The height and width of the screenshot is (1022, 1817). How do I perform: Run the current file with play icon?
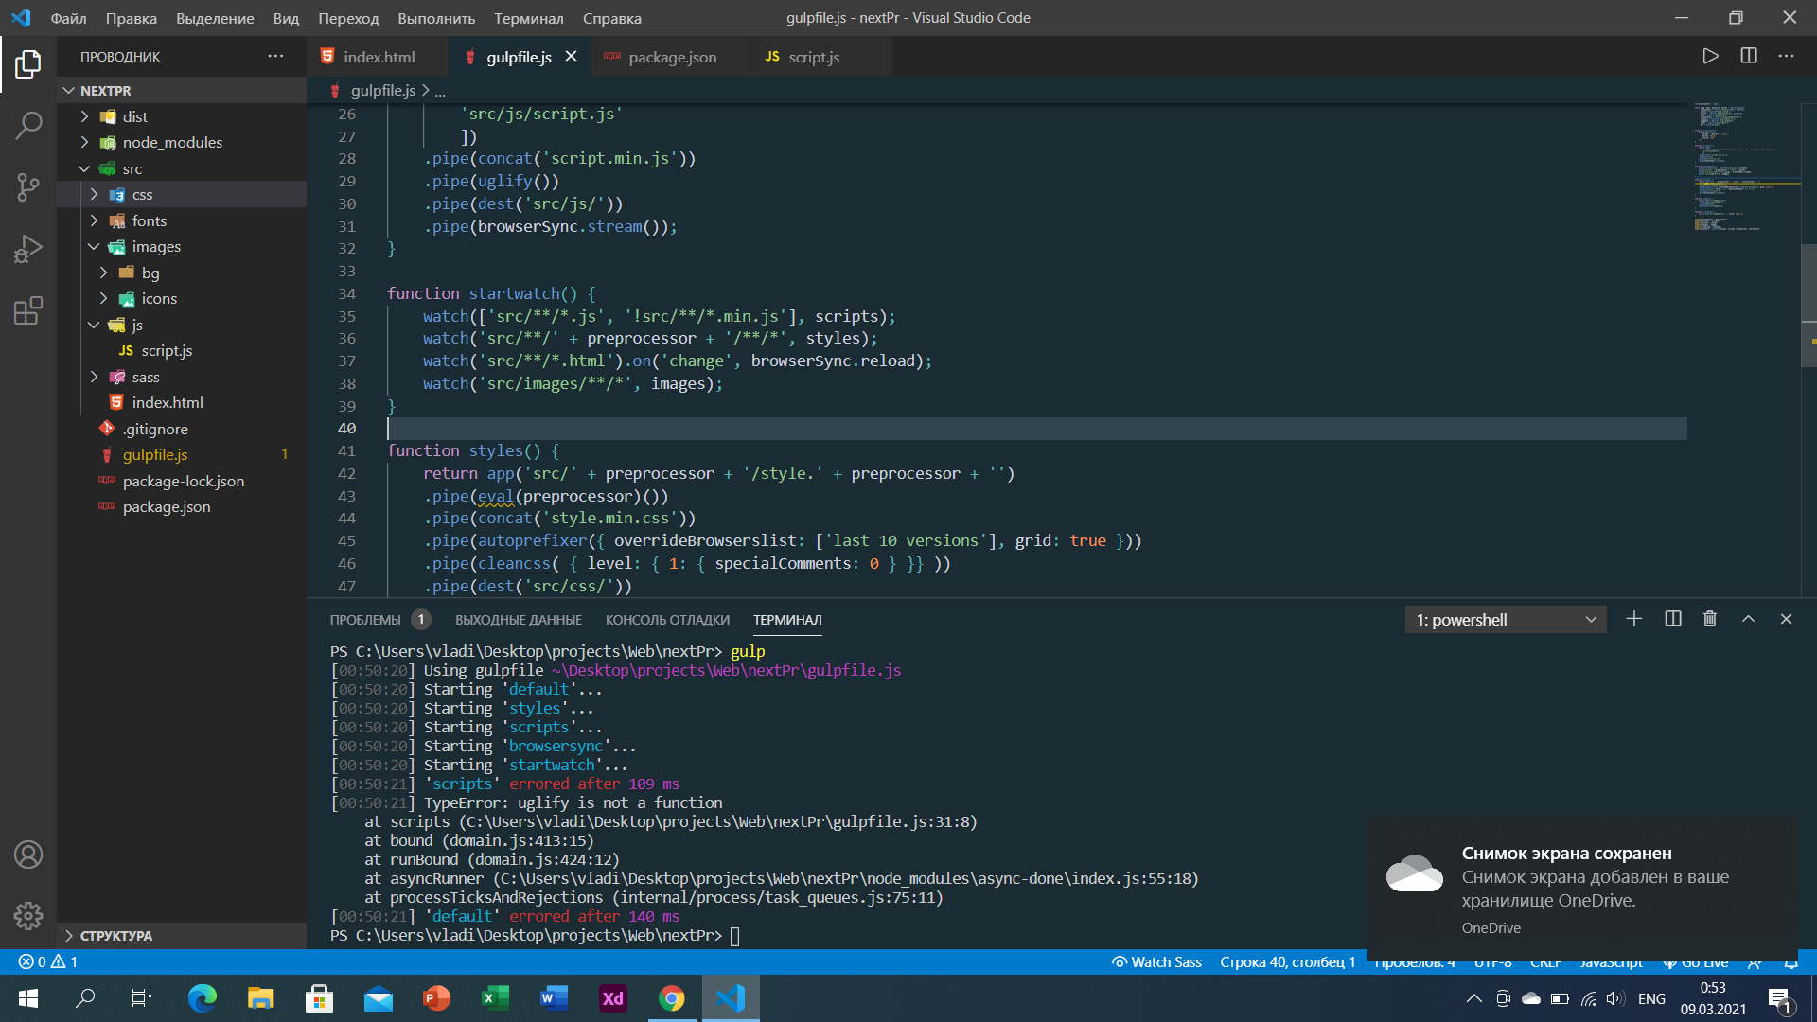pyautogui.click(x=1710, y=56)
